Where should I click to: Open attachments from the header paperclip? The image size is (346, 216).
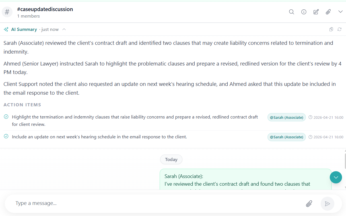point(328,12)
